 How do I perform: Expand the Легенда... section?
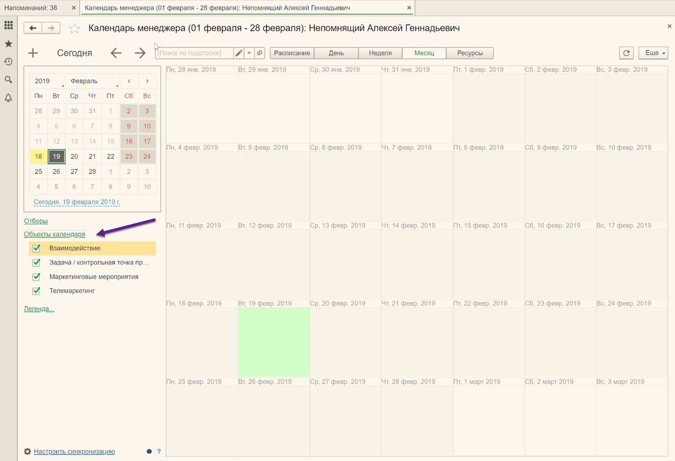point(39,309)
